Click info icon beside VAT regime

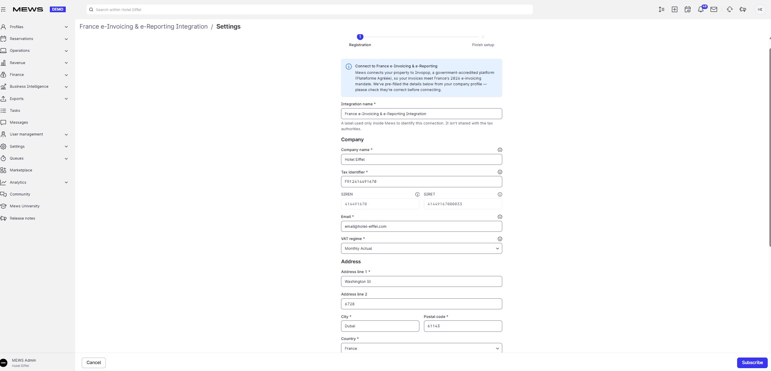pos(500,239)
